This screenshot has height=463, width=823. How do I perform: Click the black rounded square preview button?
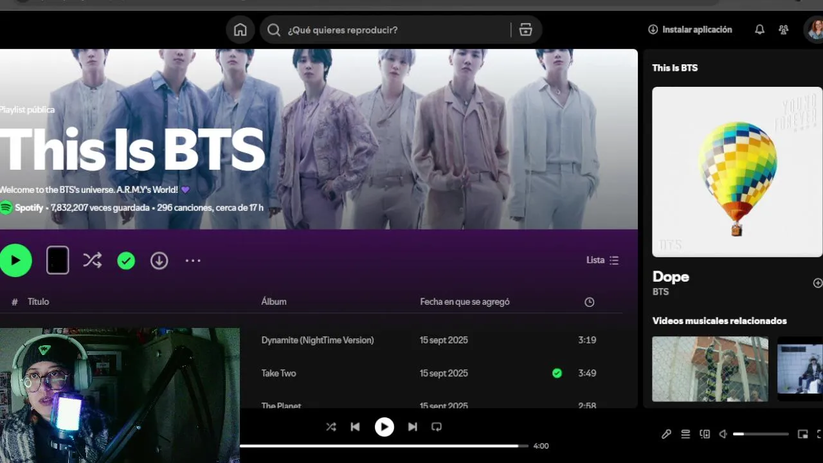(x=57, y=260)
